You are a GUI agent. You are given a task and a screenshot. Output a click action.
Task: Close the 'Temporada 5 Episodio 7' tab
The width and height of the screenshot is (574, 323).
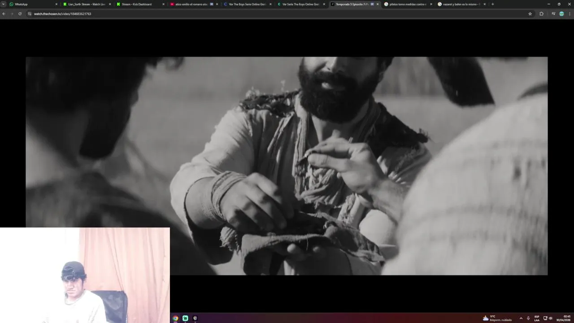coord(378,4)
